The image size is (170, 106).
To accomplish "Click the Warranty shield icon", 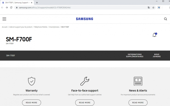I will point(32,81).
